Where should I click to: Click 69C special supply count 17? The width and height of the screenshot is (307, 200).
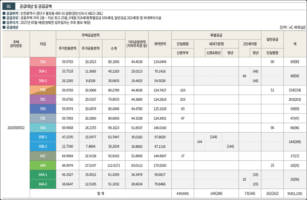pos(183,156)
